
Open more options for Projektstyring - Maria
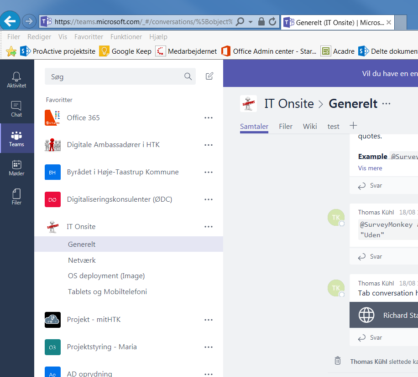[x=209, y=347]
